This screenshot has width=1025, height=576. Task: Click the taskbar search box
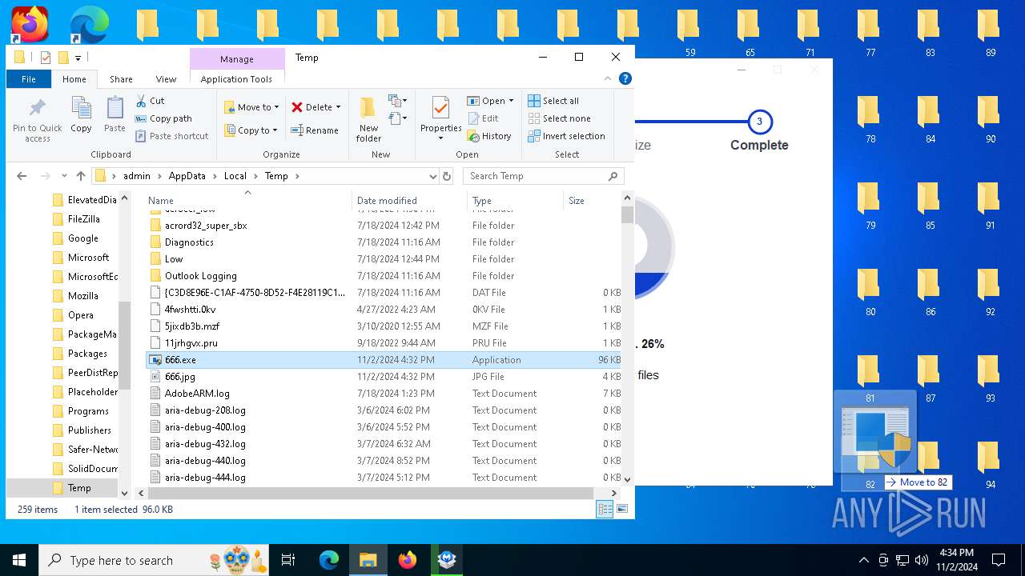click(x=154, y=560)
